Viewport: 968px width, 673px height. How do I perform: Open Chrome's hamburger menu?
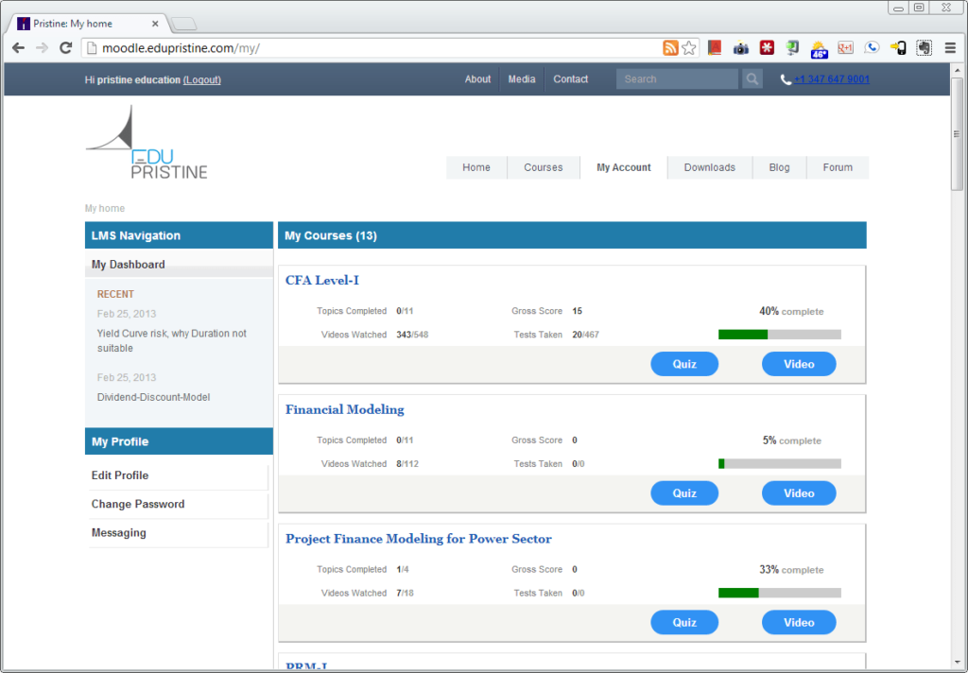pyautogui.click(x=950, y=47)
